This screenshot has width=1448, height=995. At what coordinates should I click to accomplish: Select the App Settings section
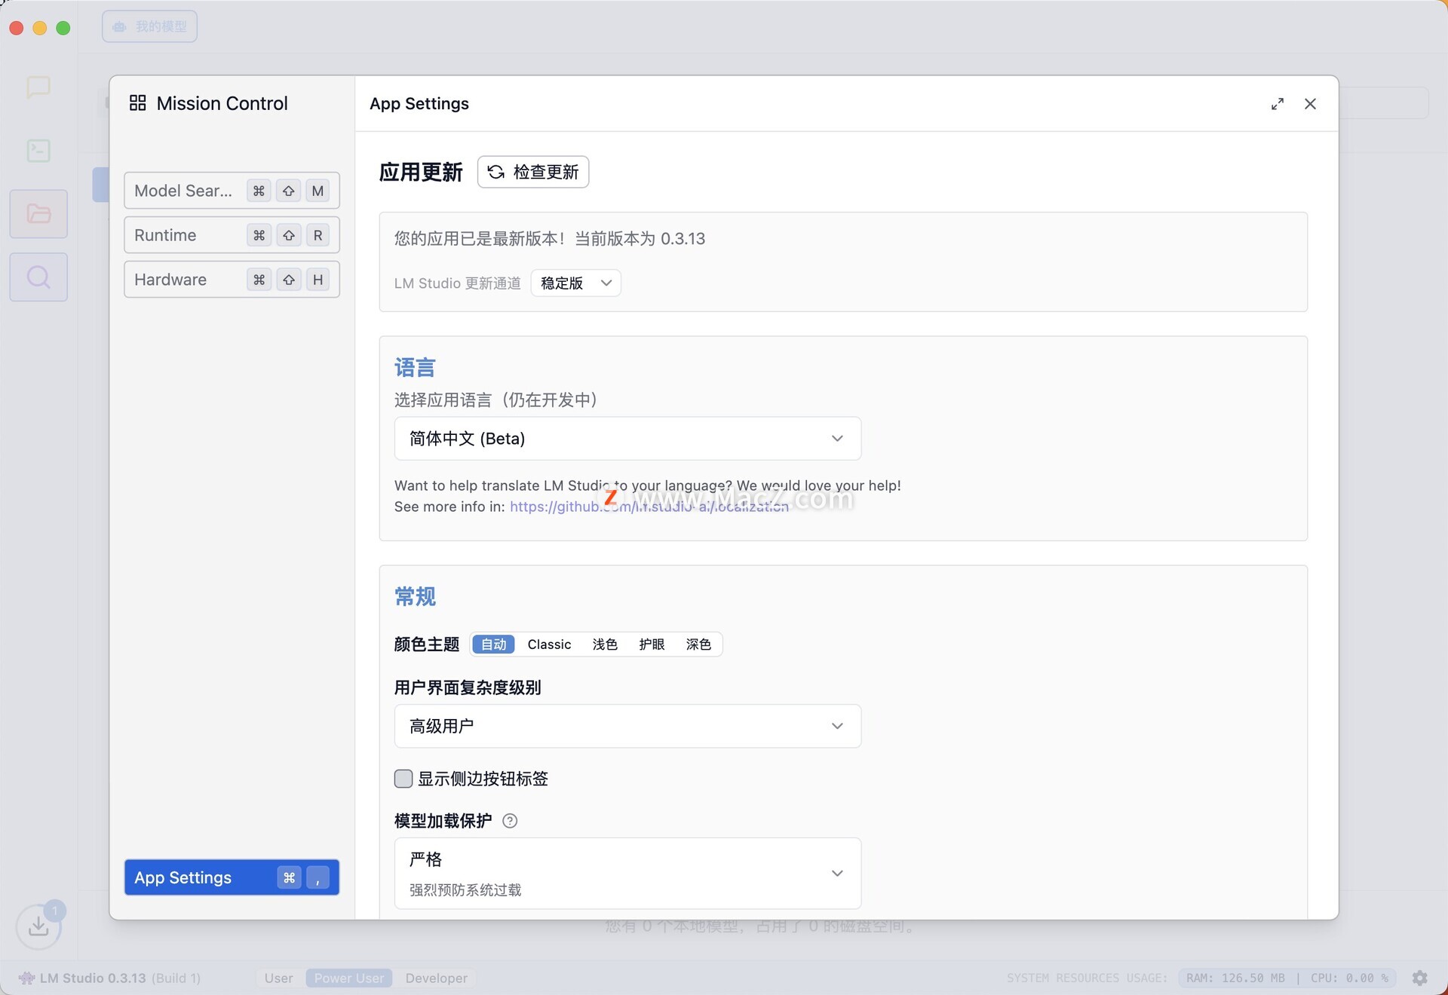(232, 877)
